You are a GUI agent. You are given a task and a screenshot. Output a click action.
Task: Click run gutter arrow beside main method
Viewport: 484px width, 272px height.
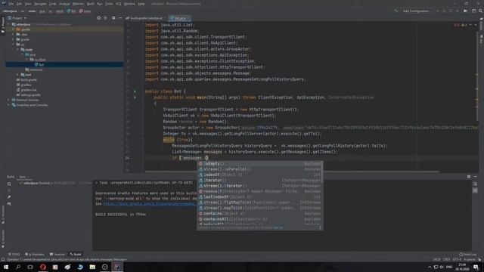click(x=135, y=97)
